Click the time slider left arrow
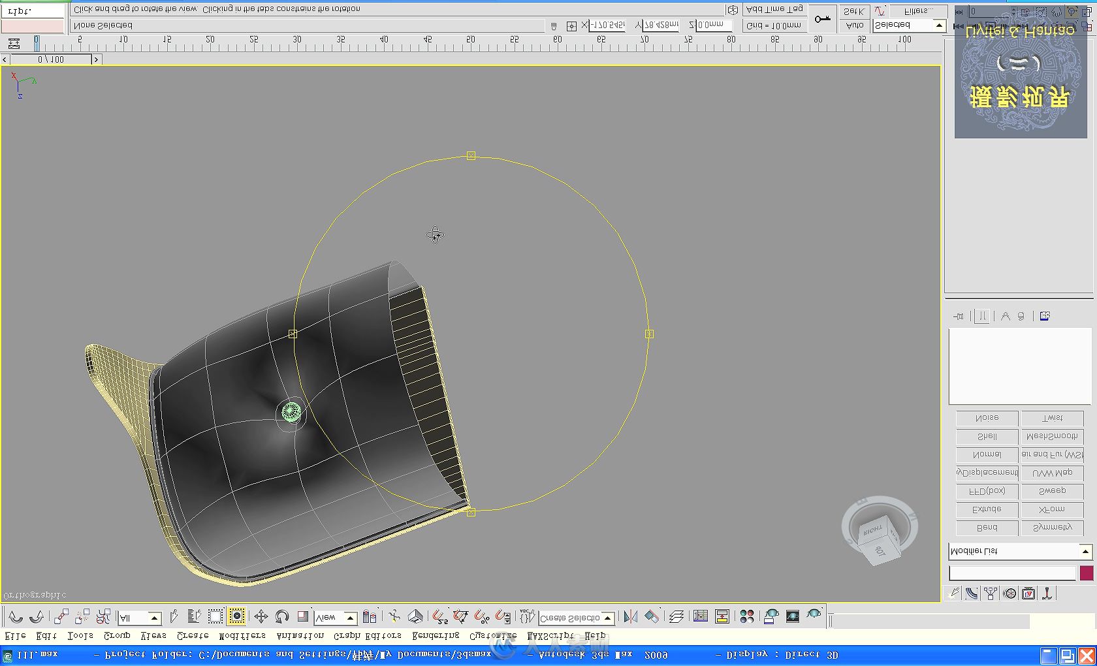The width and height of the screenshot is (1097, 666). 5,59
